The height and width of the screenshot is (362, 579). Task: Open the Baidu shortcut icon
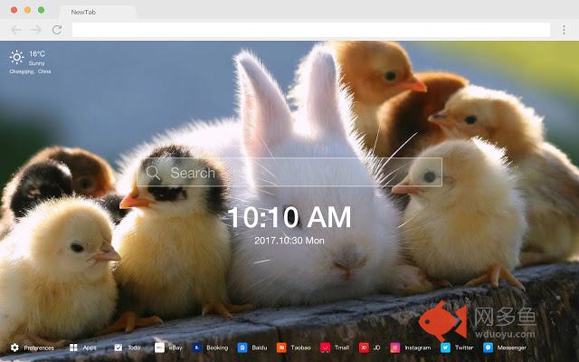pos(242,348)
